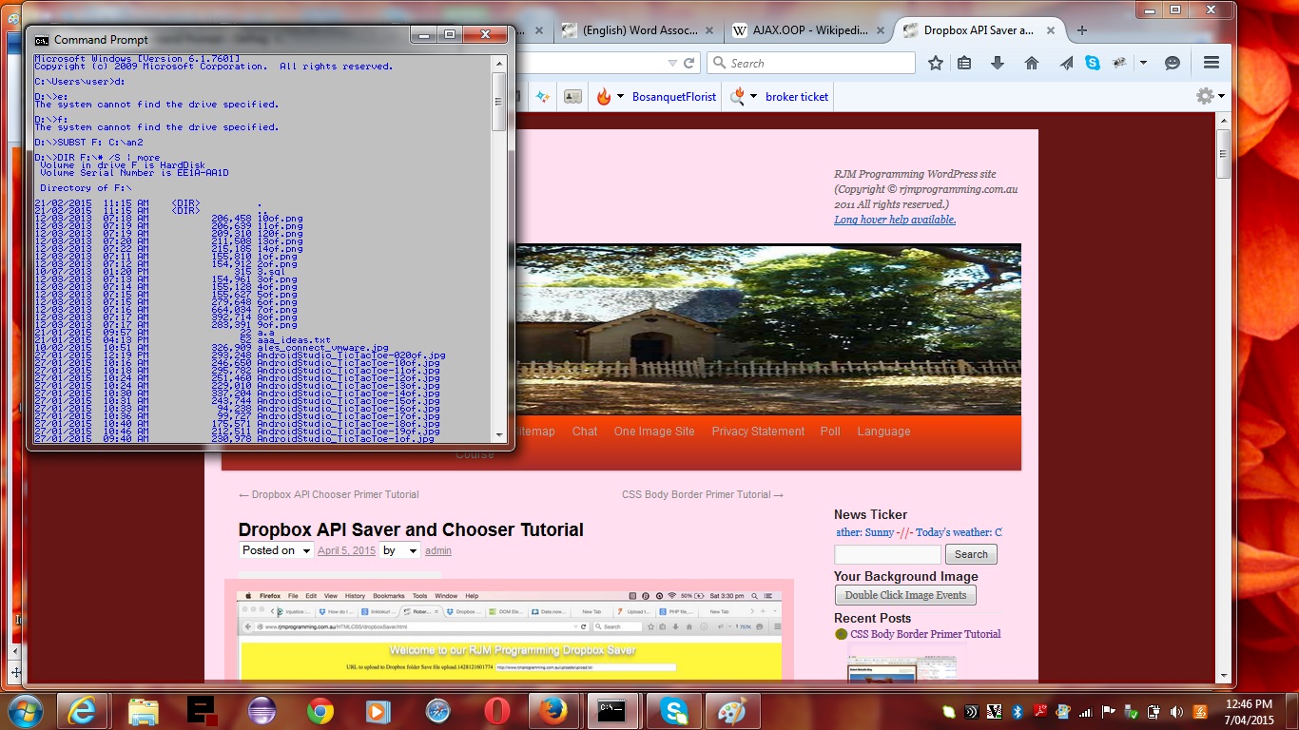Click in the Firefox Search box
Viewport: 1299px width, 730px height.
(818, 63)
